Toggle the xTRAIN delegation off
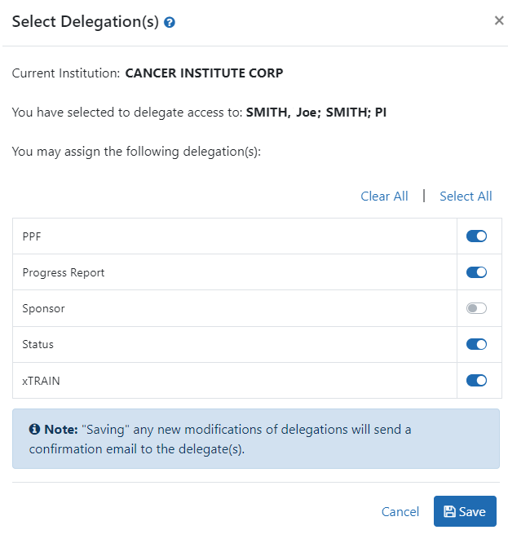The width and height of the screenshot is (508, 552). click(476, 380)
